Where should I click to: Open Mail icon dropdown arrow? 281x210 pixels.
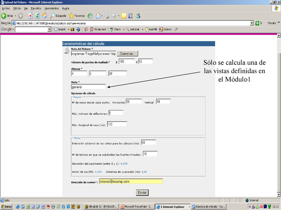(102, 16)
